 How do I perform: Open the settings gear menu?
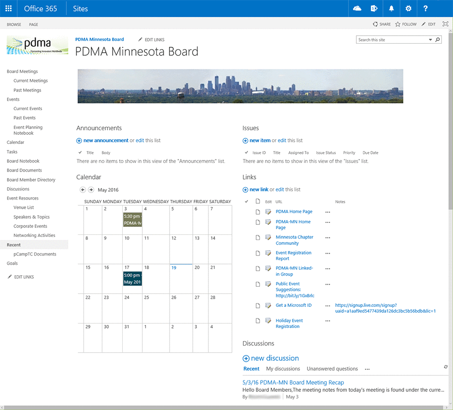(408, 9)
